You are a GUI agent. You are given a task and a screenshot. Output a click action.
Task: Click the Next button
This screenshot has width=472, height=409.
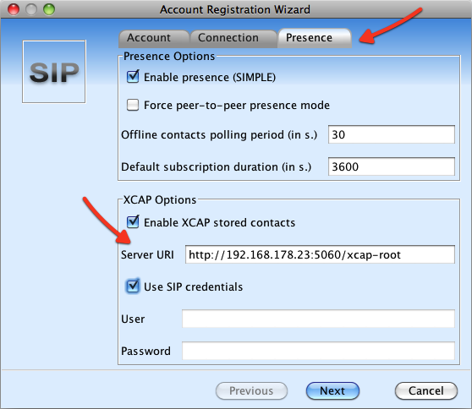point(332,390)
